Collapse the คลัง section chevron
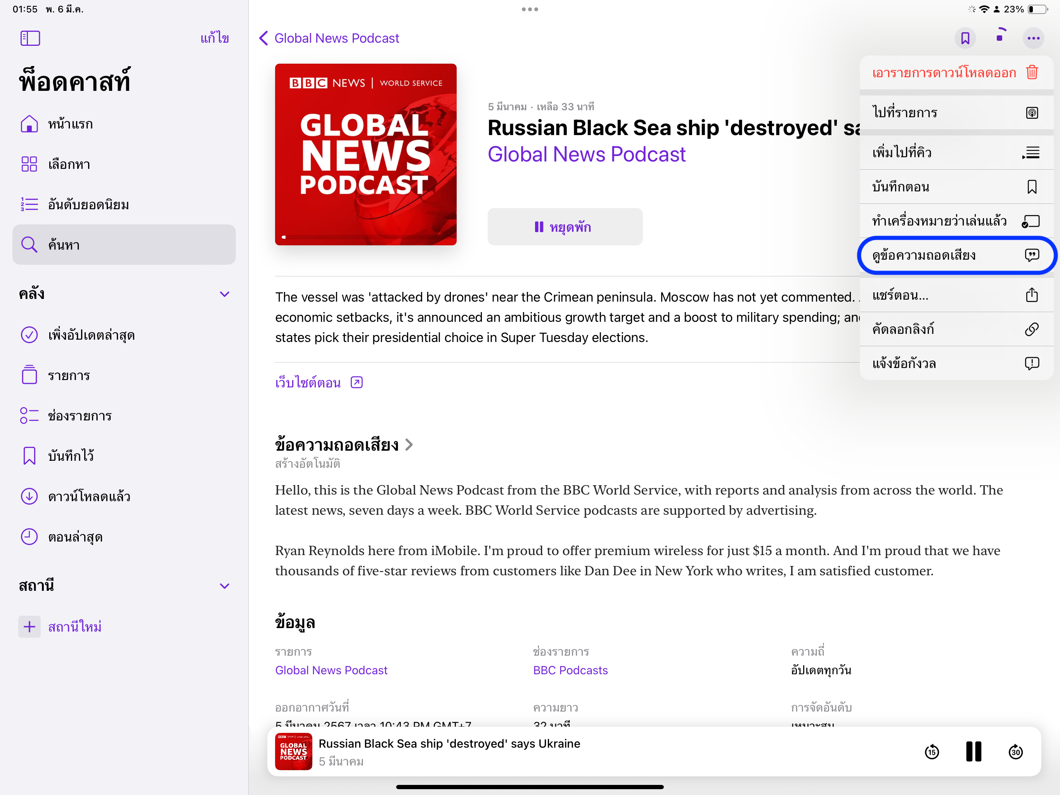Viewport: 1060px width, 795px height. click(224, 294)
